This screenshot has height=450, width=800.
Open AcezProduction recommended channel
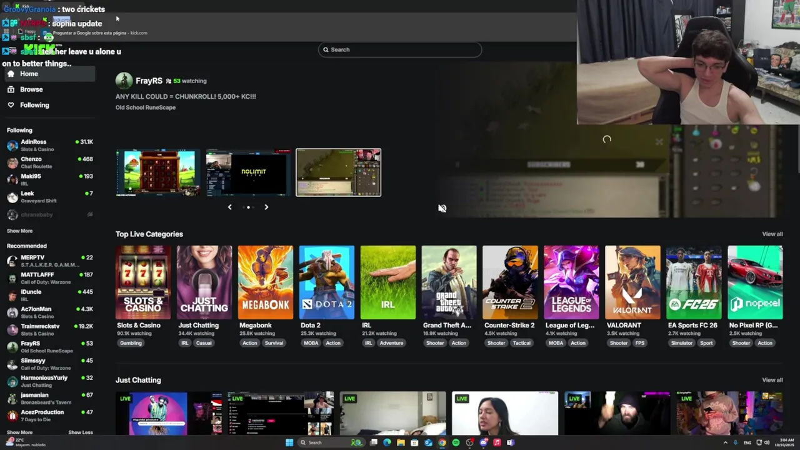coord(50,416)
